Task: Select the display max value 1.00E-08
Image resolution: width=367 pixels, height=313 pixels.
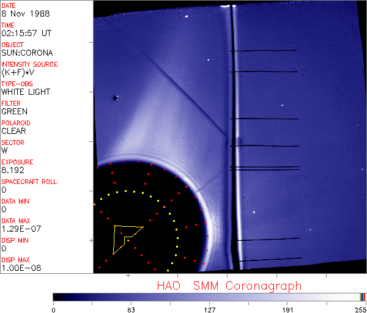Action: [x=21, y=268]
